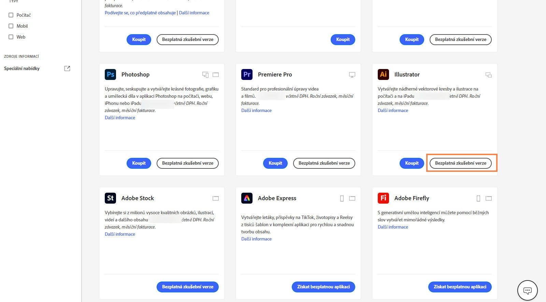546x302 pixels.
Task: Start Adobe Stock Bezplatná zkušební verze
Action: click(187, 287)
